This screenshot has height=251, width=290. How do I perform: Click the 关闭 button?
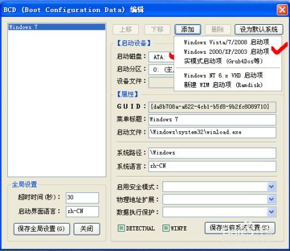86,229
